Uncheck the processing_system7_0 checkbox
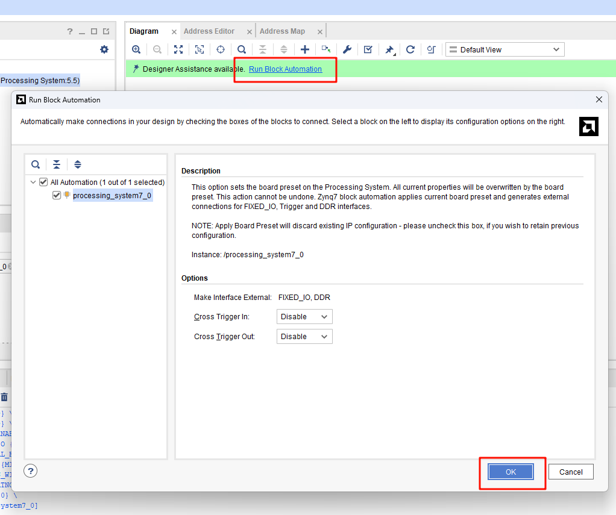Image resolution: width=616 pixels, height=515 pixels. click(x=57, y=196)
